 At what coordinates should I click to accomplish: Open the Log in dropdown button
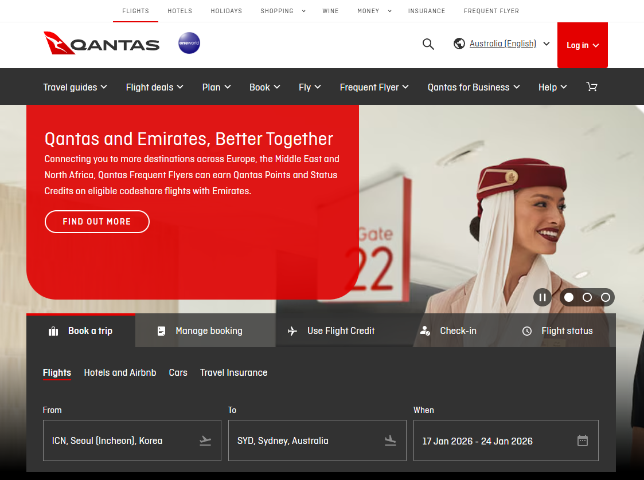583,45
